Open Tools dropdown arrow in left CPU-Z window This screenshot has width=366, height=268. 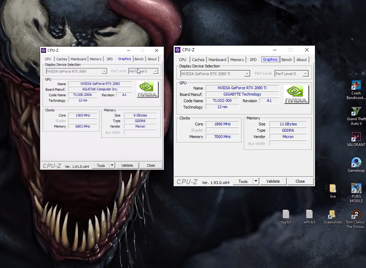click(x=112, y=165)
